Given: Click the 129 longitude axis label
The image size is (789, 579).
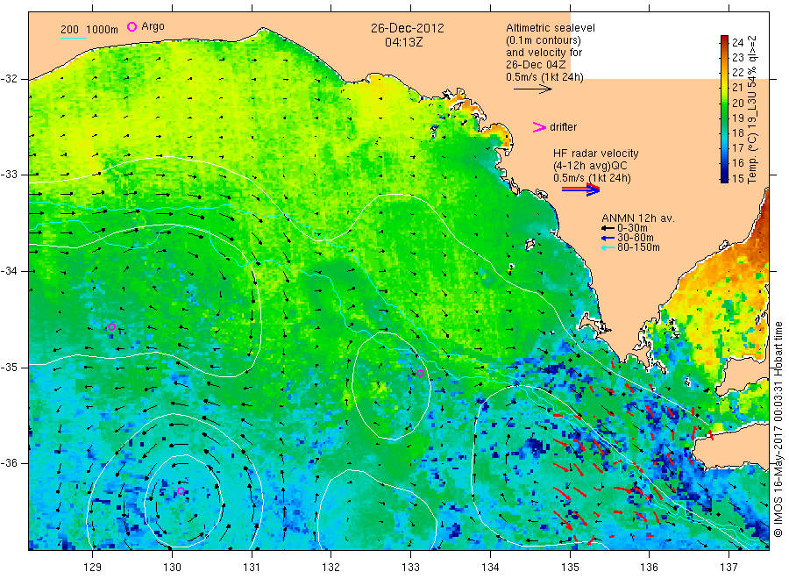Looking at the screenshot, I should (93, 568).
